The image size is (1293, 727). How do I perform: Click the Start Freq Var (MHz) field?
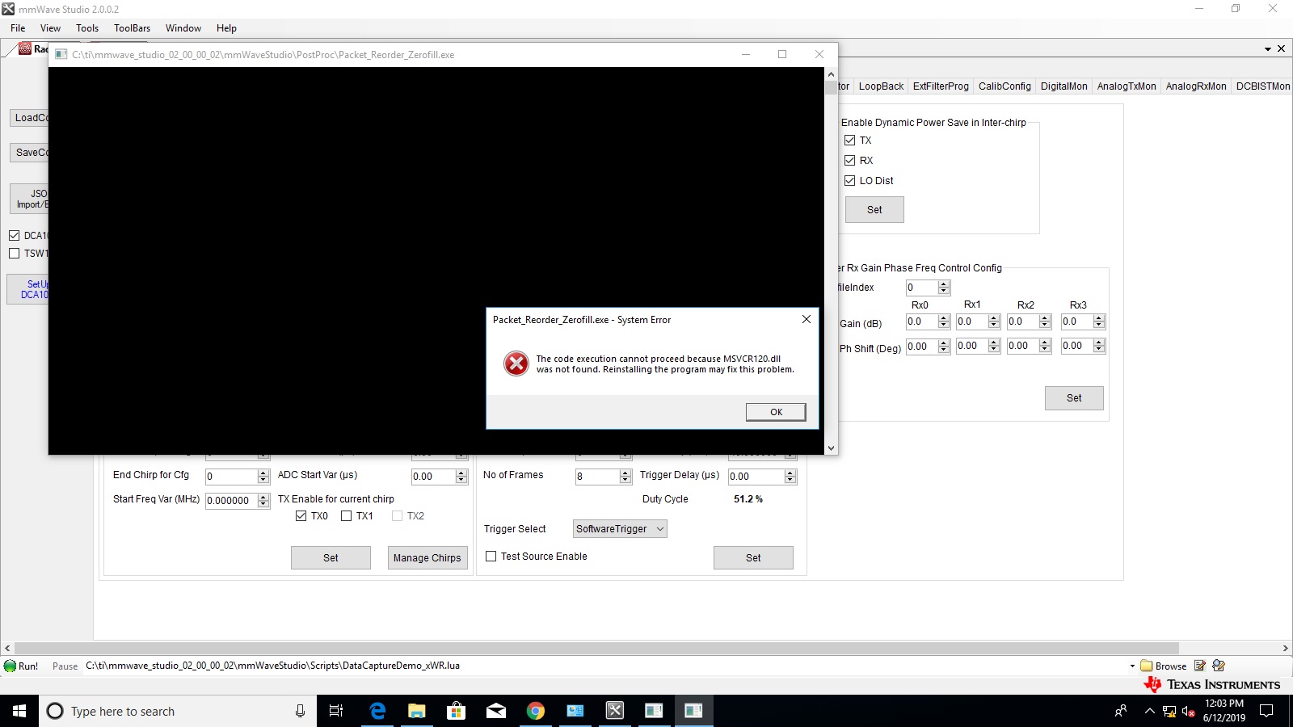pyautogui.click(x=231, y=501)
